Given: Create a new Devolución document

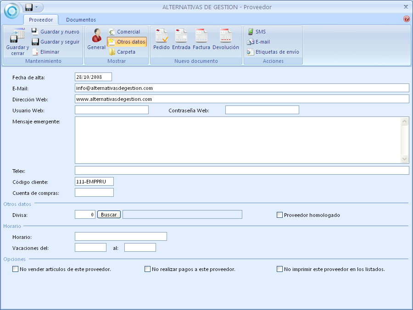Looking at the screenshot, I should click(225, 39).
